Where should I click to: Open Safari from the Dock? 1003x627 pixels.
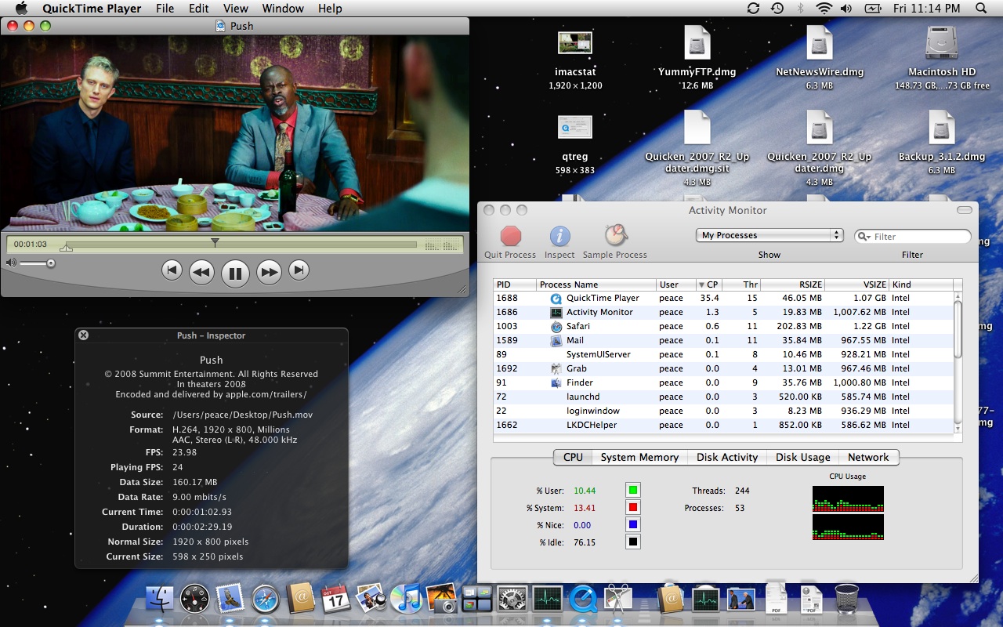click(266, 600)
